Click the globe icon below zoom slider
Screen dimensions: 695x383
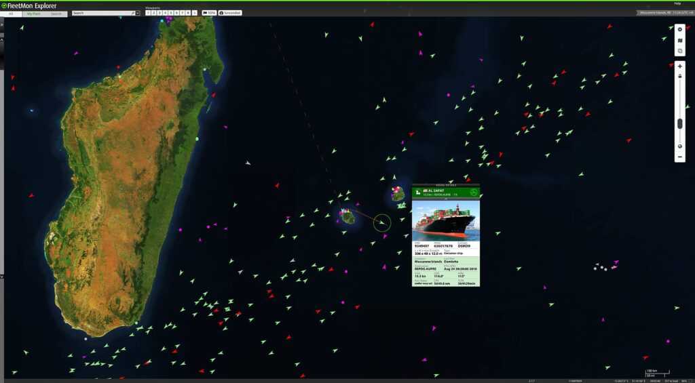(x=680, y=146)
